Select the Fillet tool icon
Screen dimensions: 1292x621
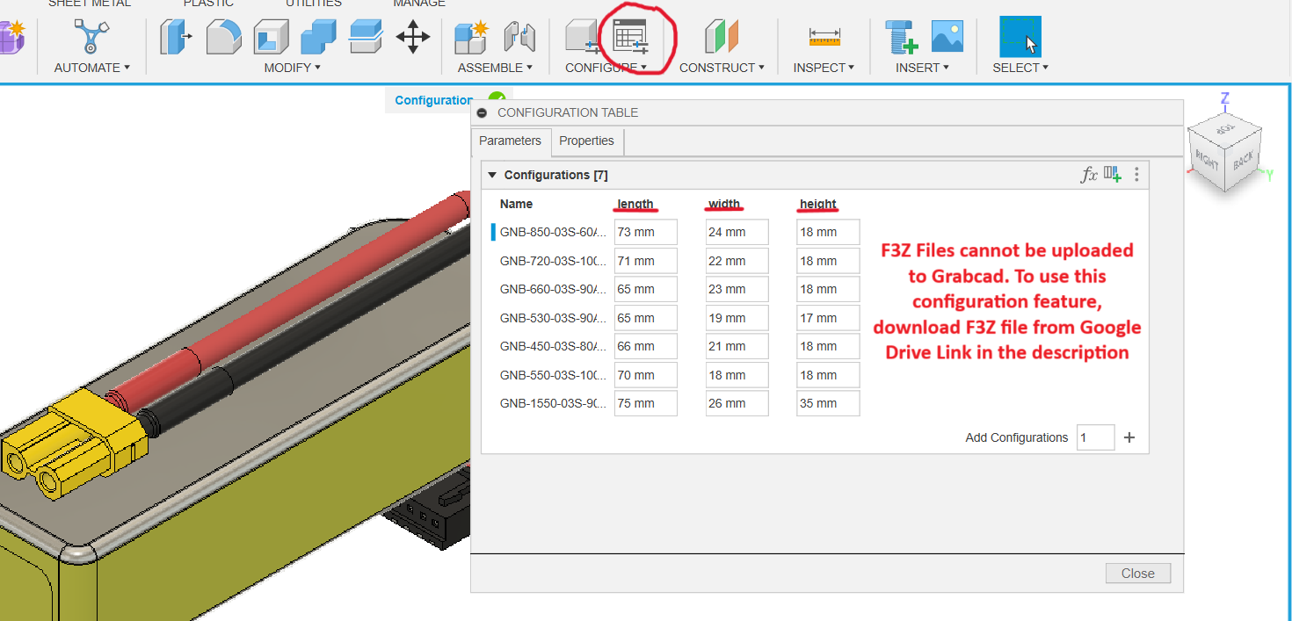[x=223, y=37]
